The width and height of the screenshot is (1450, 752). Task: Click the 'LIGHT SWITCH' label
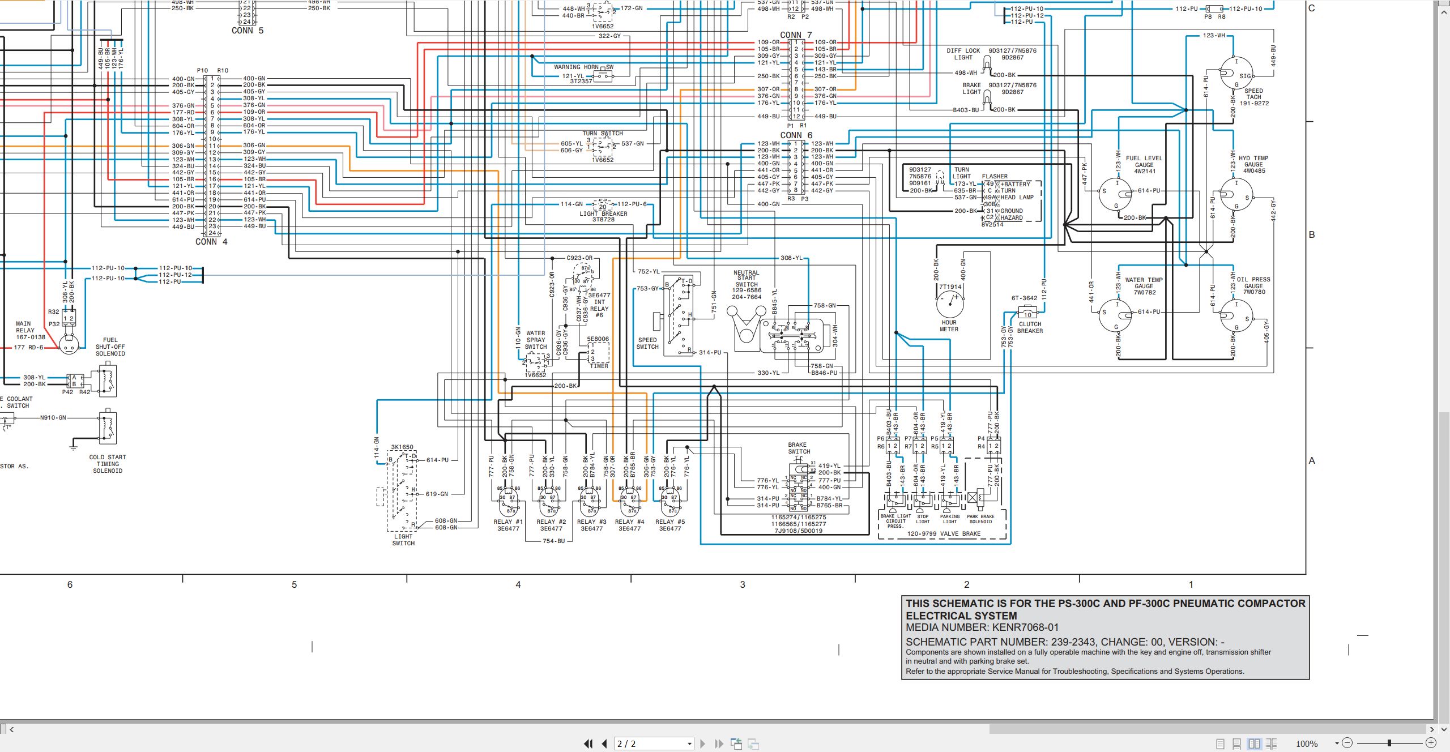click(403, 540)
